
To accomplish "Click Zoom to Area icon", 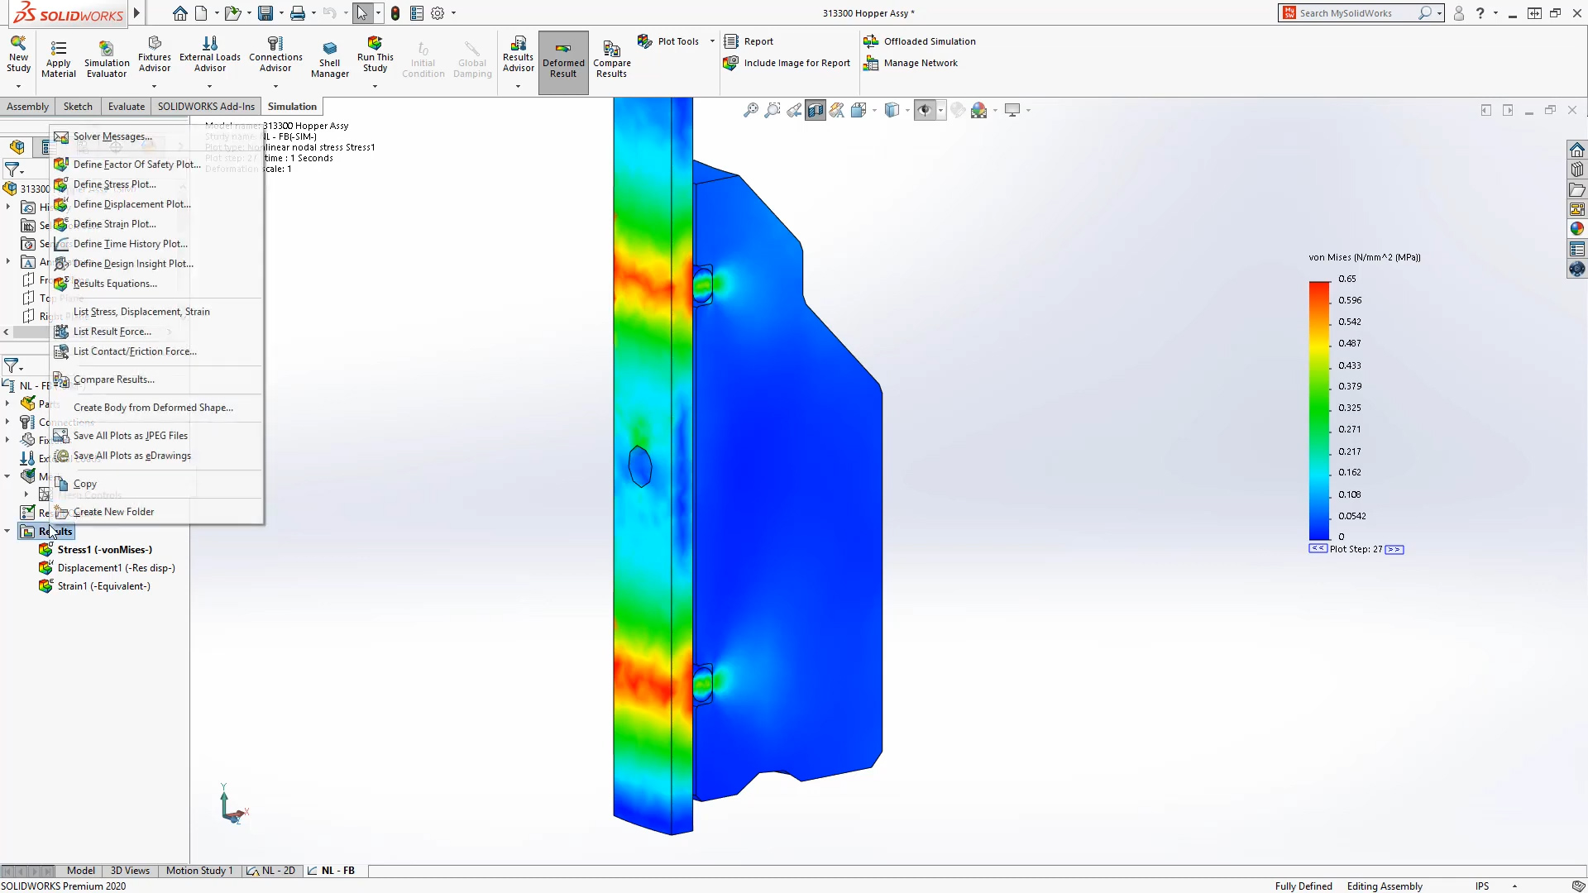I will pos(772,110).
